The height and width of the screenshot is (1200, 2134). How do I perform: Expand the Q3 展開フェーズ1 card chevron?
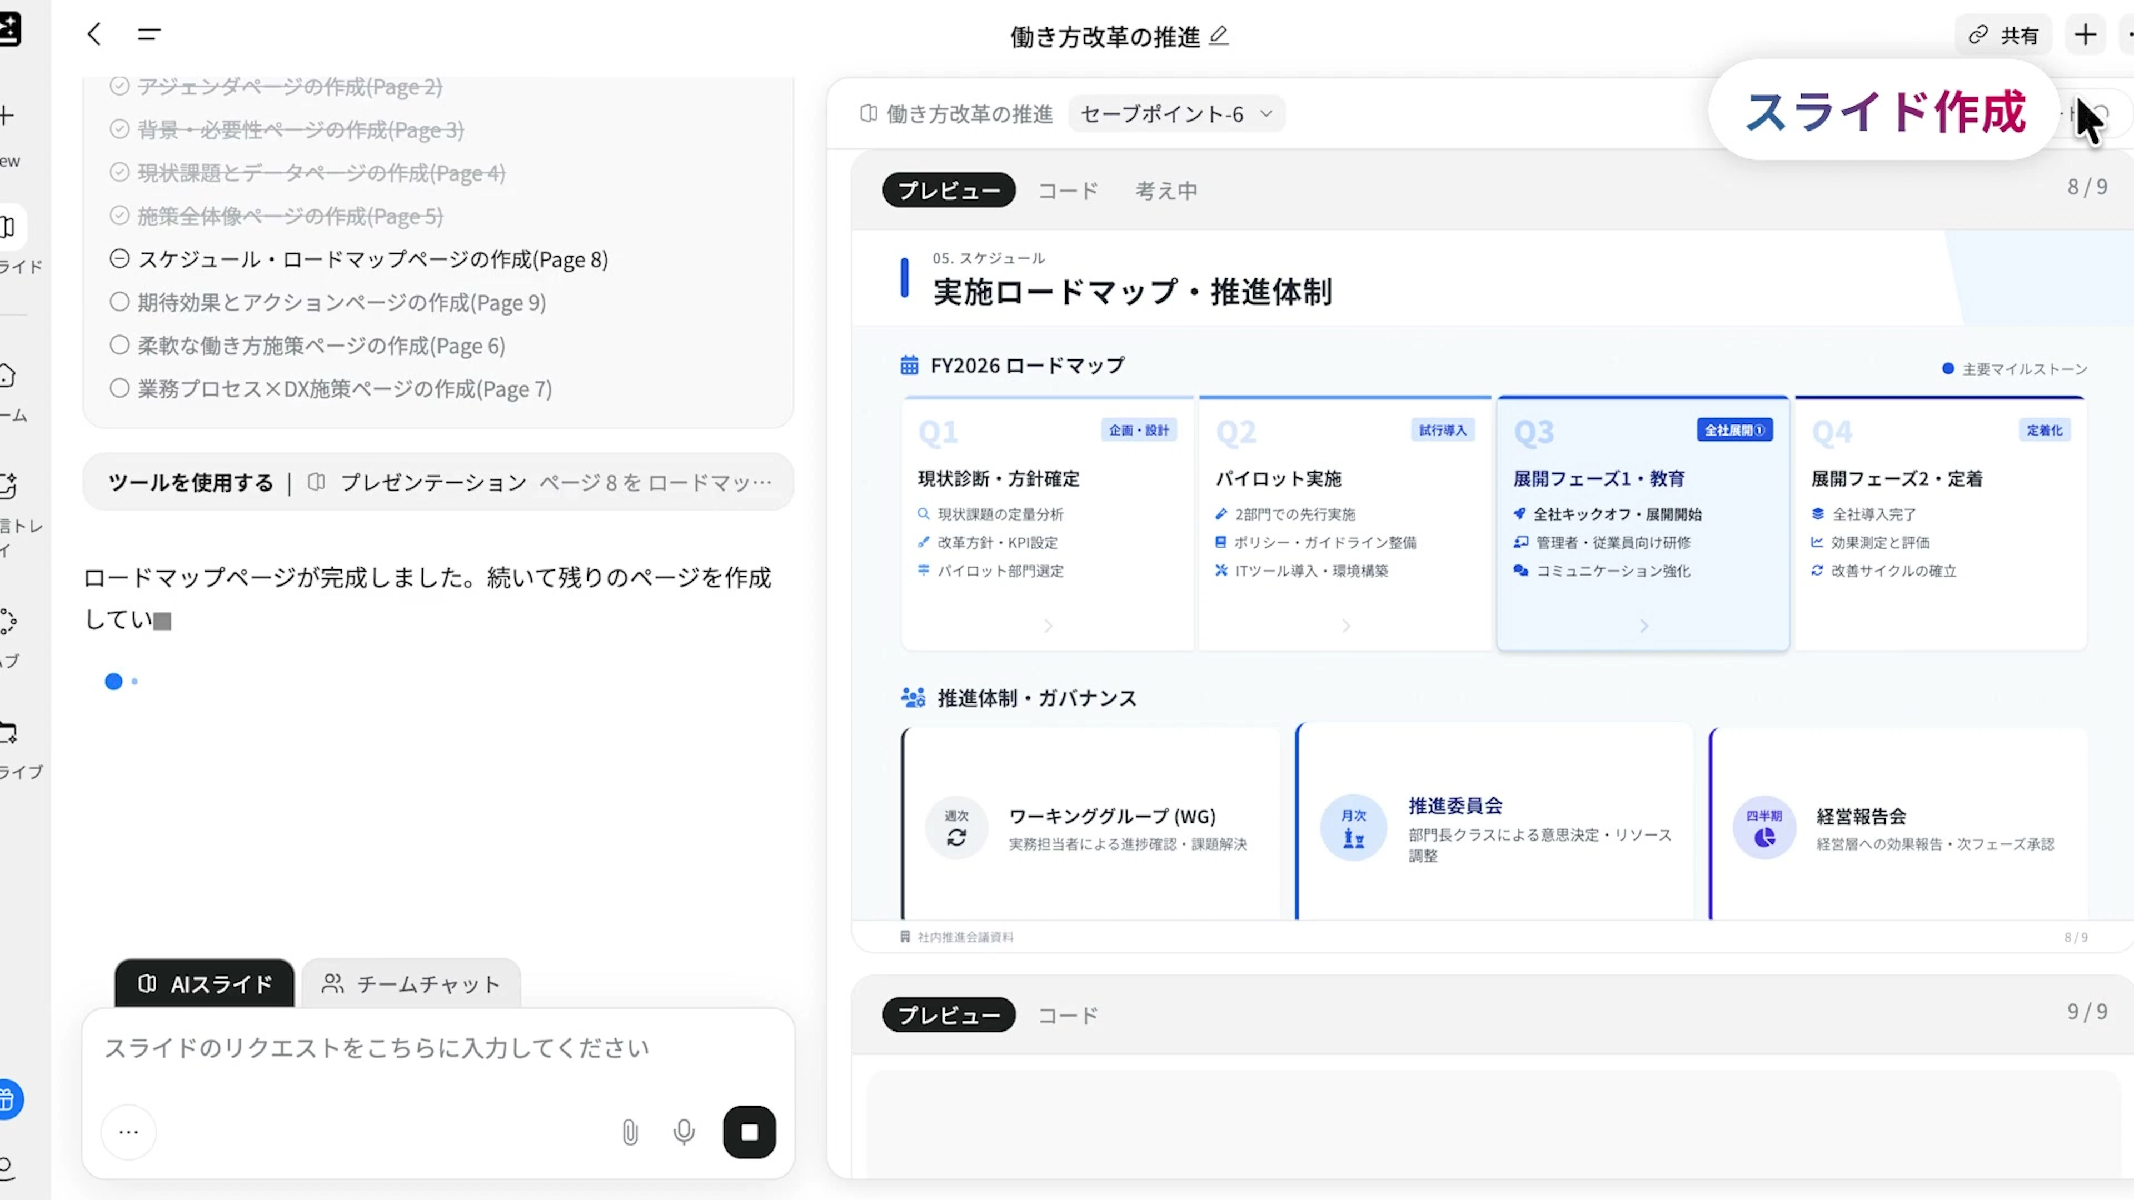pyautogui.click(x=1644, y=625)
